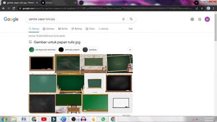The height and width of the screenshot is (122, 217).
Task: Select the 'pixabay' chip
Action: [x=90, y=50]
